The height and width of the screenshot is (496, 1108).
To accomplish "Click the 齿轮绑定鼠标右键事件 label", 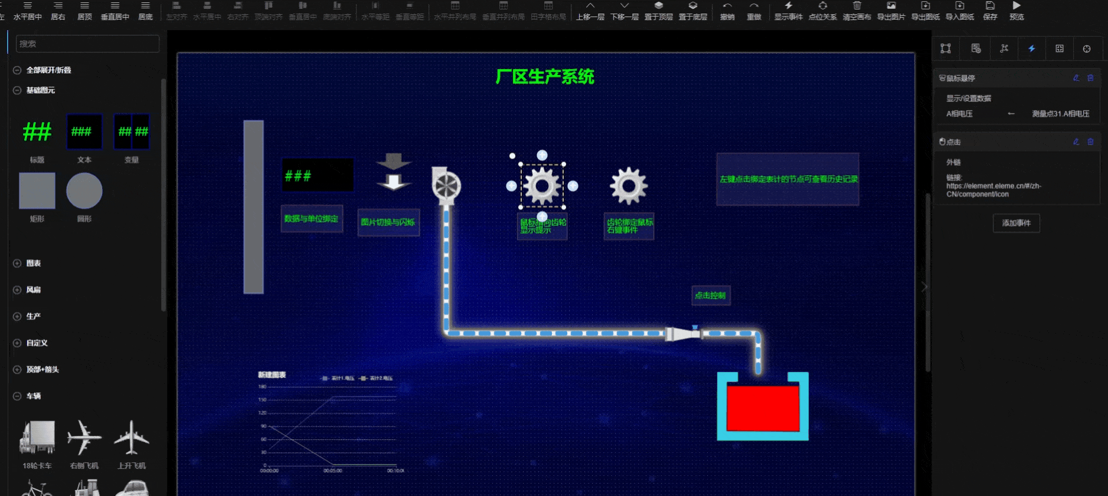I will click(x=629, y=226).
